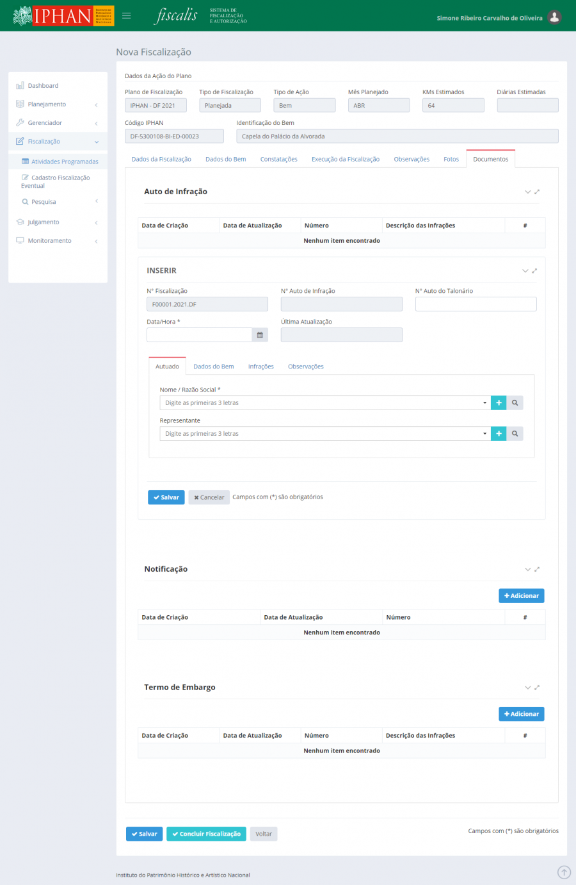
Task: Click the hamburger menu icon in header
Action: 127,16
